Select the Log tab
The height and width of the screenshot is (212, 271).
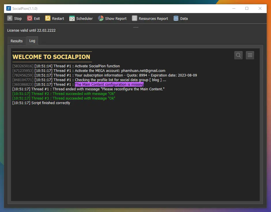click(32, 41)
